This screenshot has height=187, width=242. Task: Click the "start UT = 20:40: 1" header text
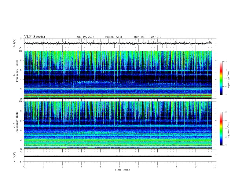click(148, 37)
